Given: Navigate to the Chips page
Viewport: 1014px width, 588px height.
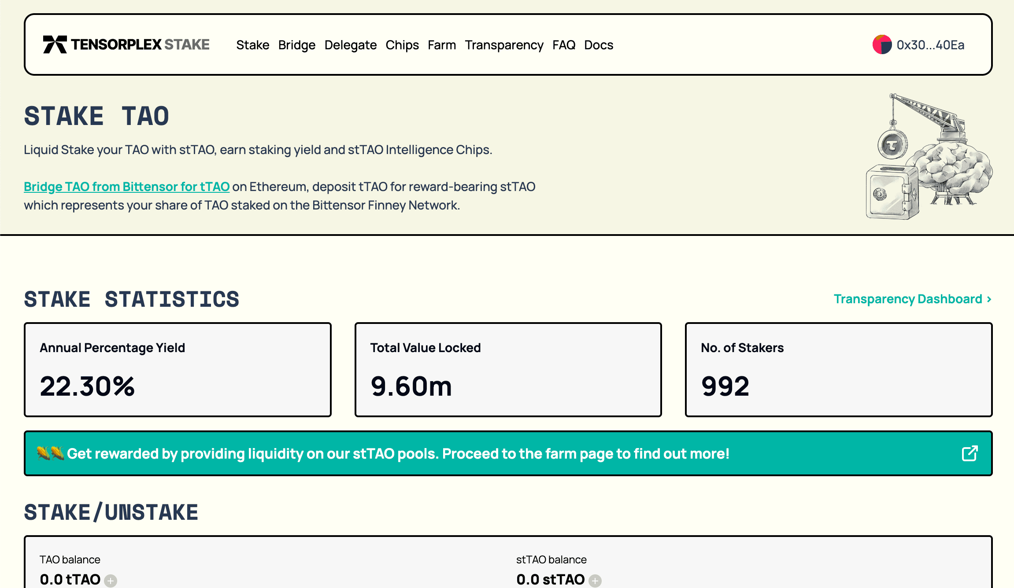Looking at the screenshot, I should click(x=402, y=45).
